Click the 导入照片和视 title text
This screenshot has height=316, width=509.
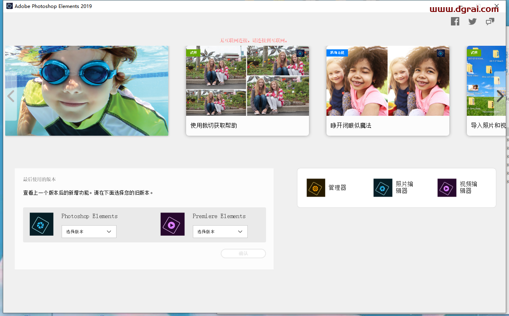tap(488, 125)
